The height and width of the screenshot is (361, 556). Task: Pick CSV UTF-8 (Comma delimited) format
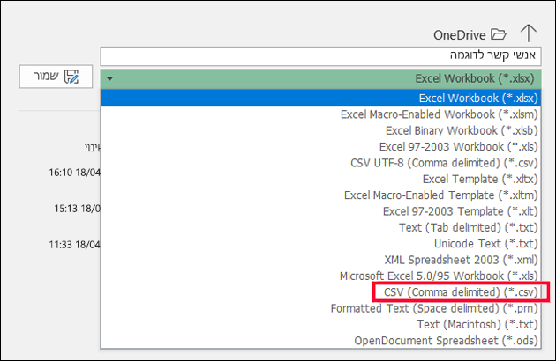(x=320, y=163)
